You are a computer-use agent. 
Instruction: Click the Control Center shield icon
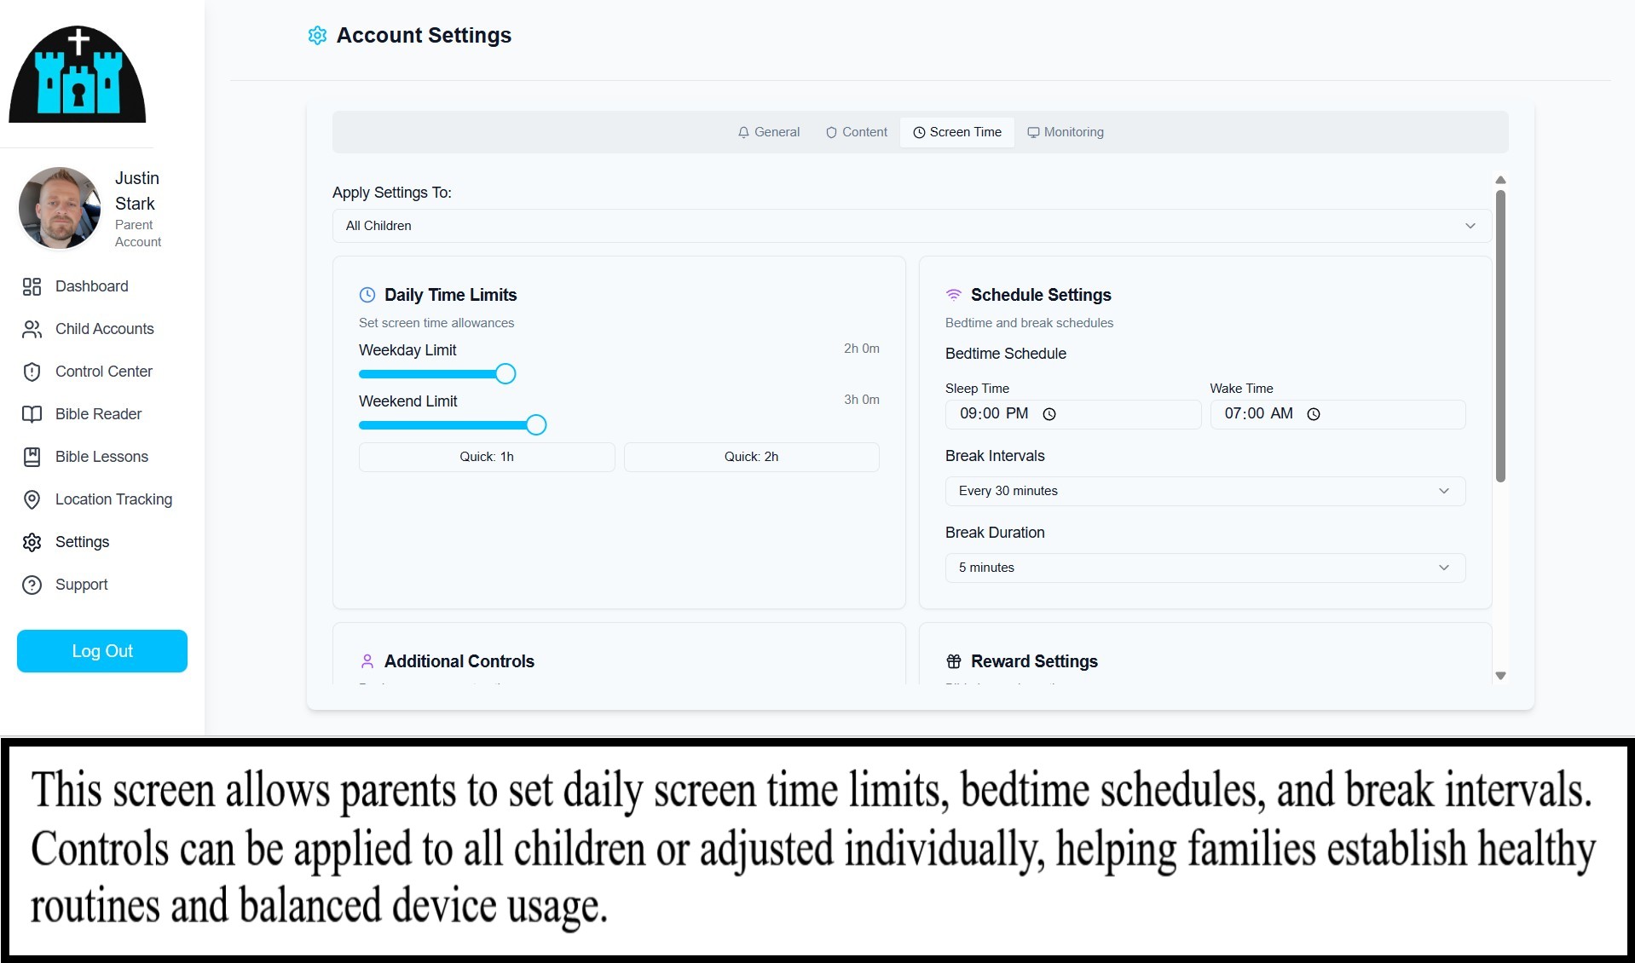[32, 372]
